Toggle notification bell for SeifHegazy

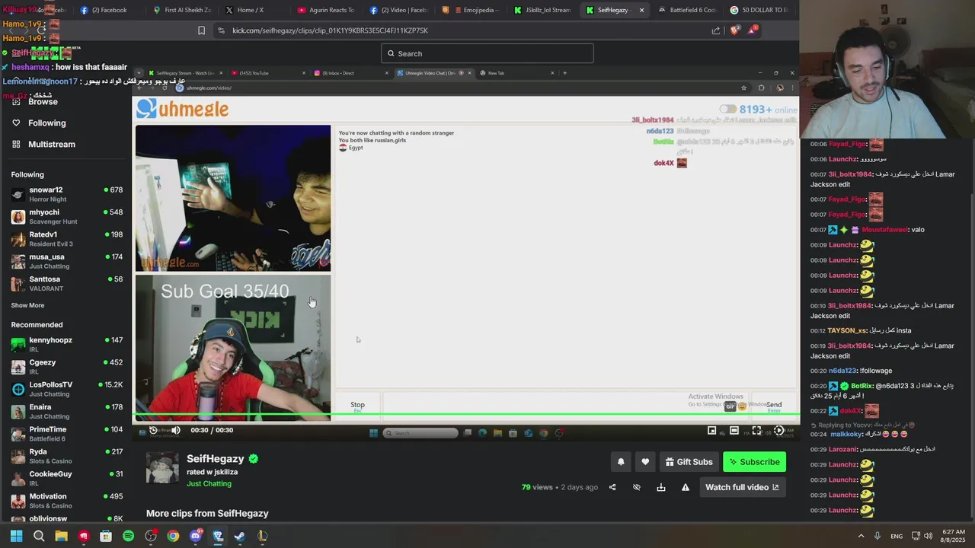tap(621, 462)
